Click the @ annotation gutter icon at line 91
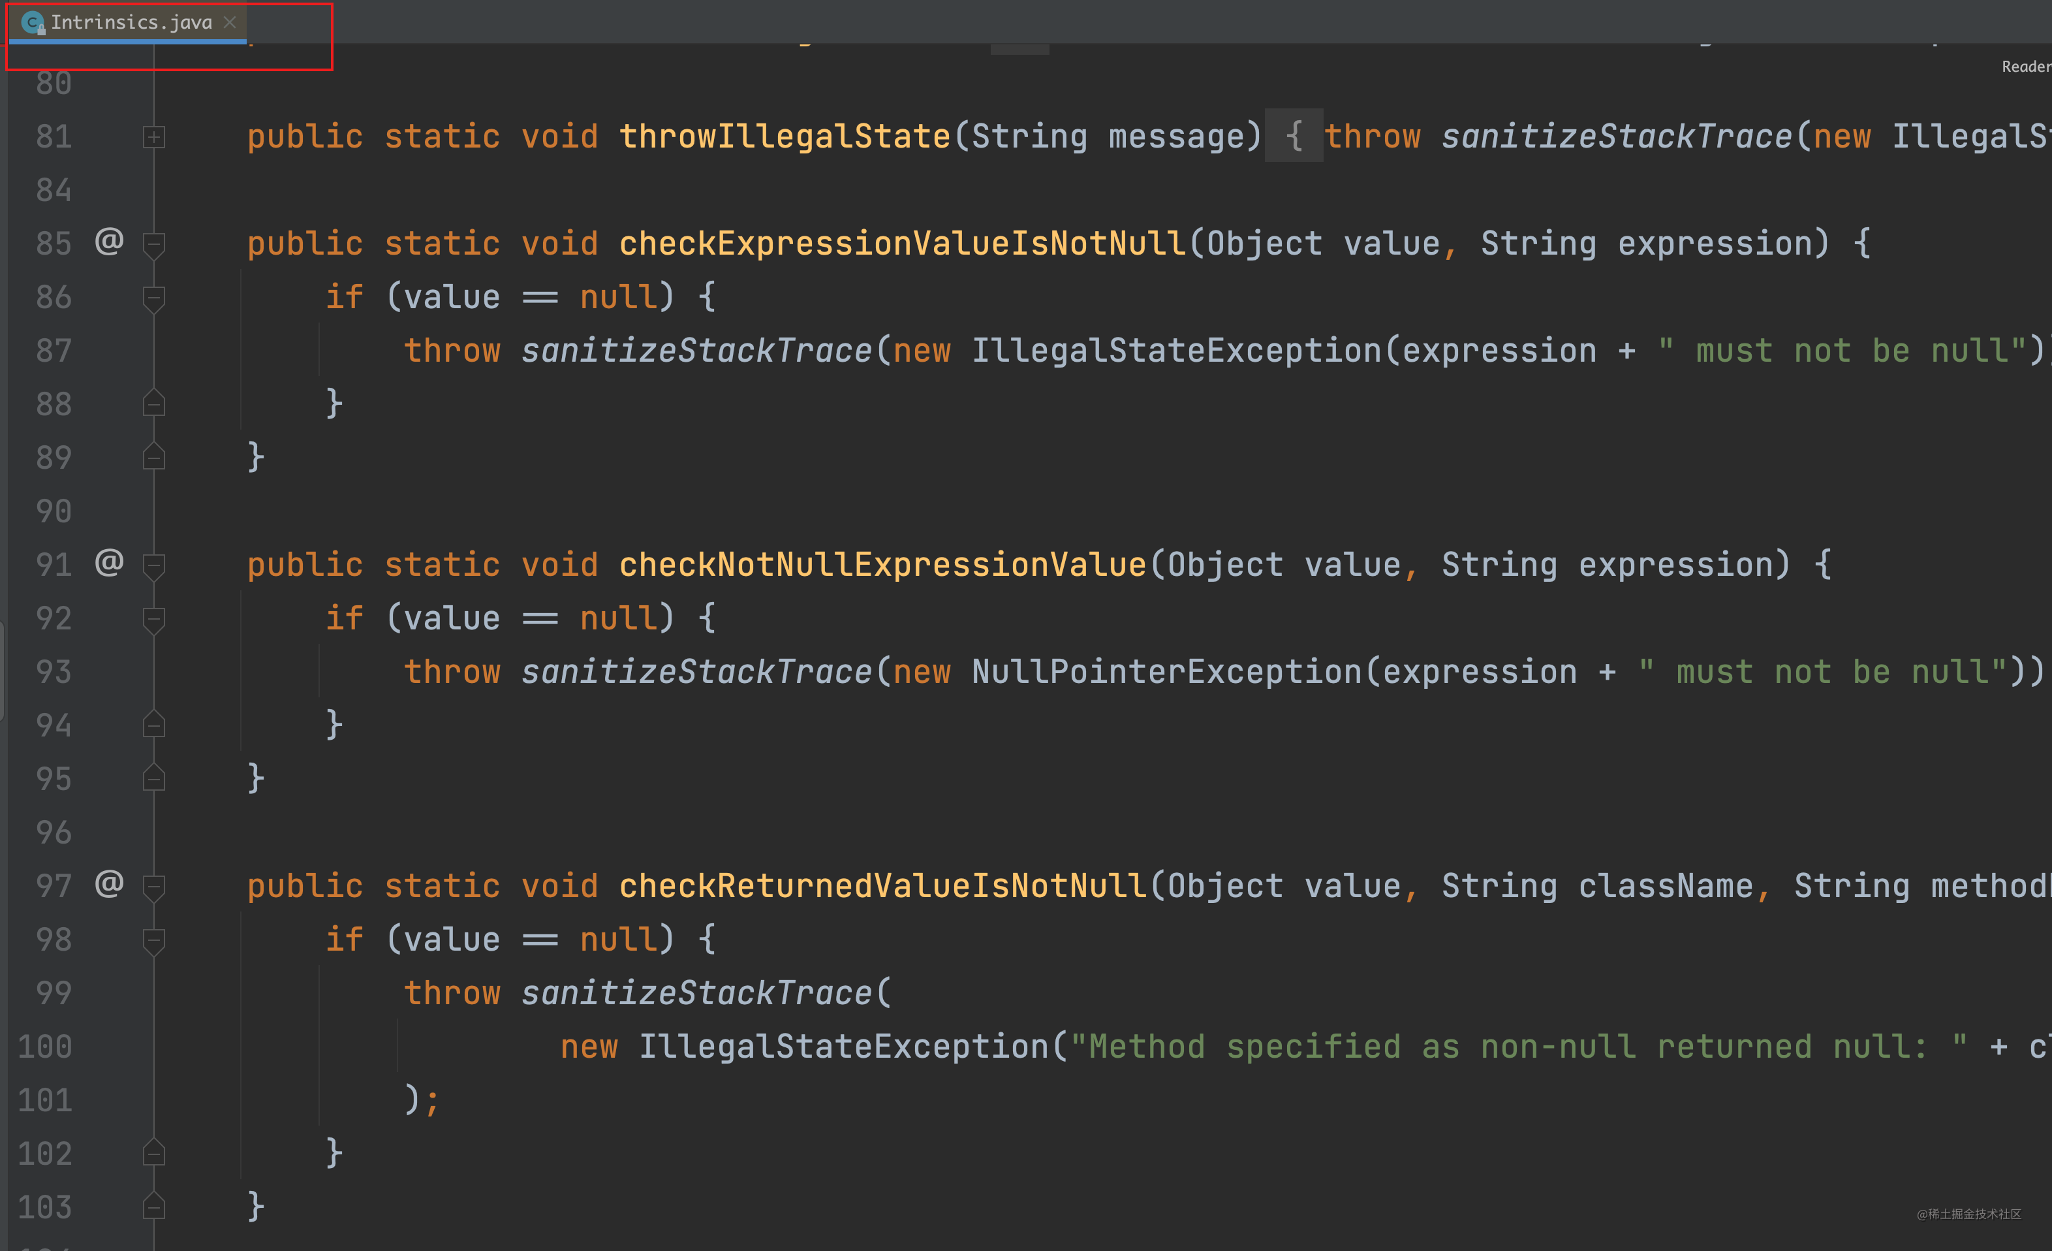The width and height of the screenshot is (2052, 1251). click(109, 563)
